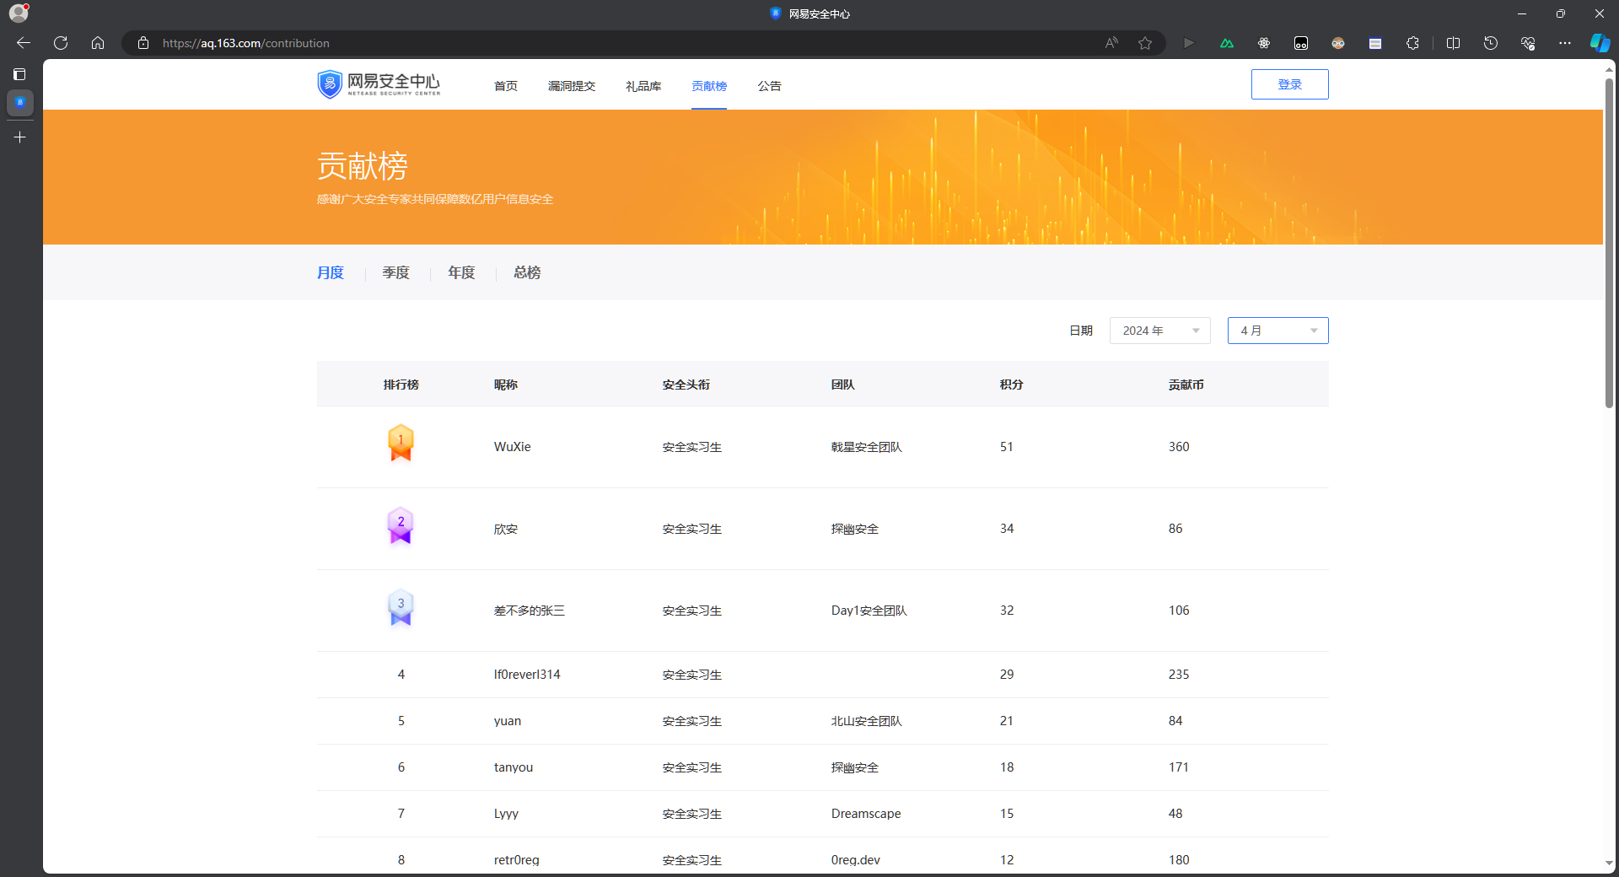Open the 2024 年 year dropdown
Viewport: 1619px width, 877px height.
click(1160, 331)
